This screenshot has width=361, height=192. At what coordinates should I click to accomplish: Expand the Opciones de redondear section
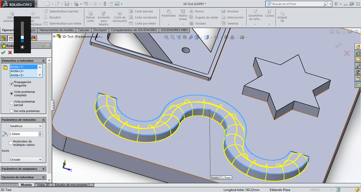coord(44,177)
